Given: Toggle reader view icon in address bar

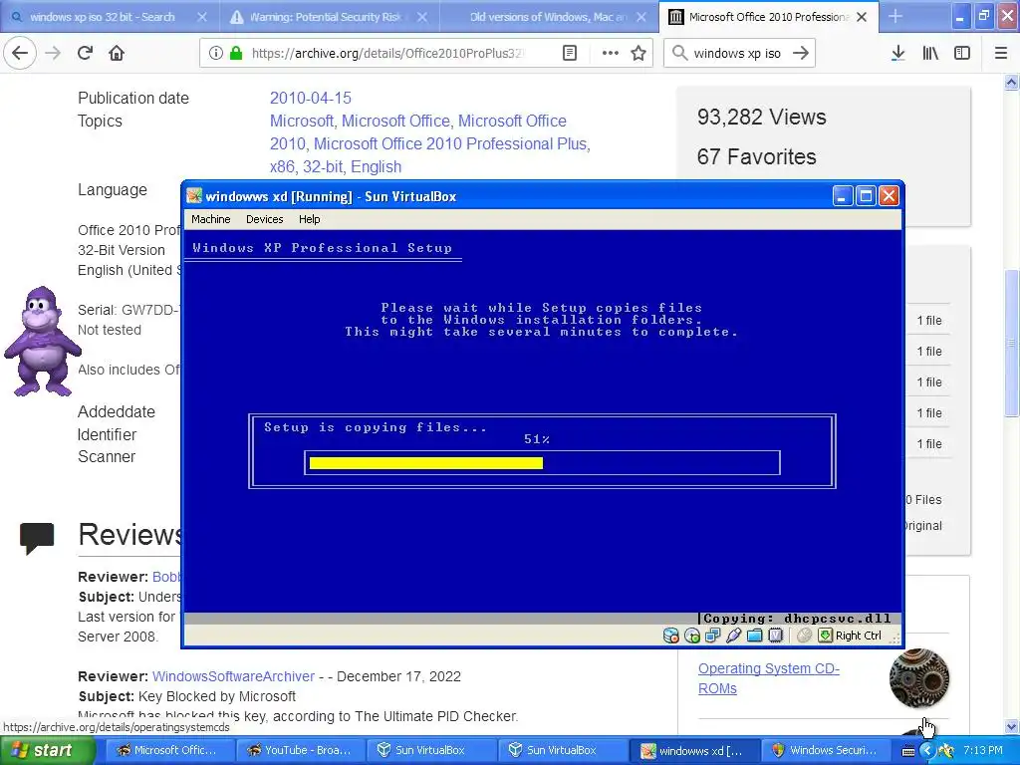Looking at the screenshot, I should pos(570,53).
